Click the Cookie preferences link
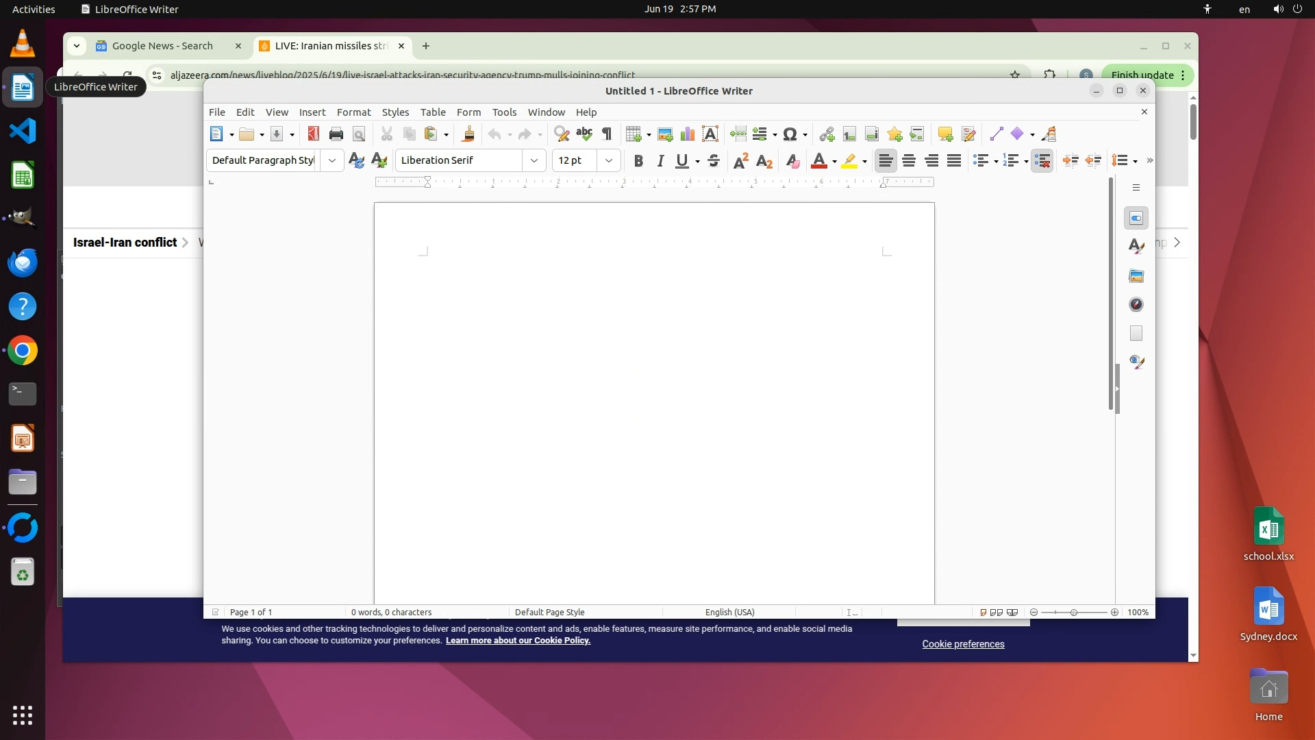 point(963,644)
